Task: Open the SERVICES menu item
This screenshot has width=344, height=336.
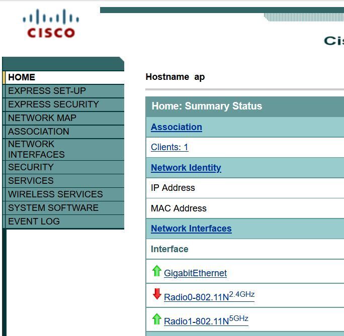Action: pos(31,181)
